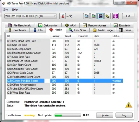Select the Health tab
The image size is (139, 122).
pyautogui.click(x=56, y=30)
